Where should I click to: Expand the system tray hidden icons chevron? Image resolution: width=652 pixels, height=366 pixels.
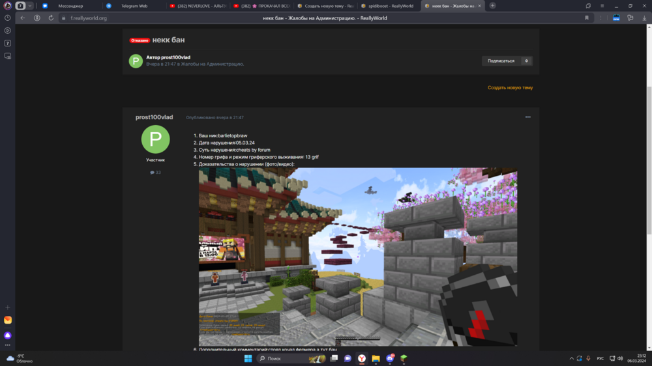[x=571, y=358]
